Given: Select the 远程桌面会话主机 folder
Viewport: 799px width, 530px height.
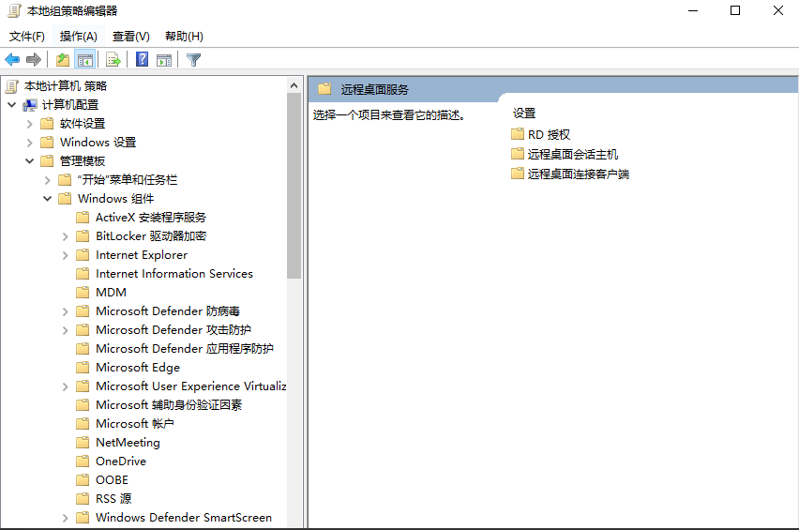Looking at the screenshot, I should (572, 154).
